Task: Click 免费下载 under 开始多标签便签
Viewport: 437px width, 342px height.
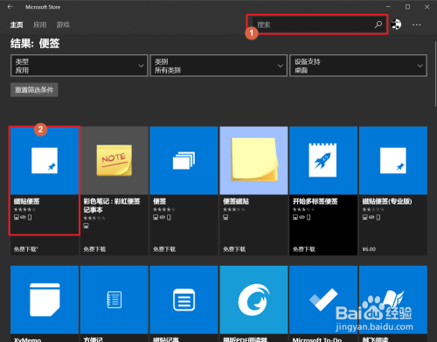Action: [x=304, y=249]
